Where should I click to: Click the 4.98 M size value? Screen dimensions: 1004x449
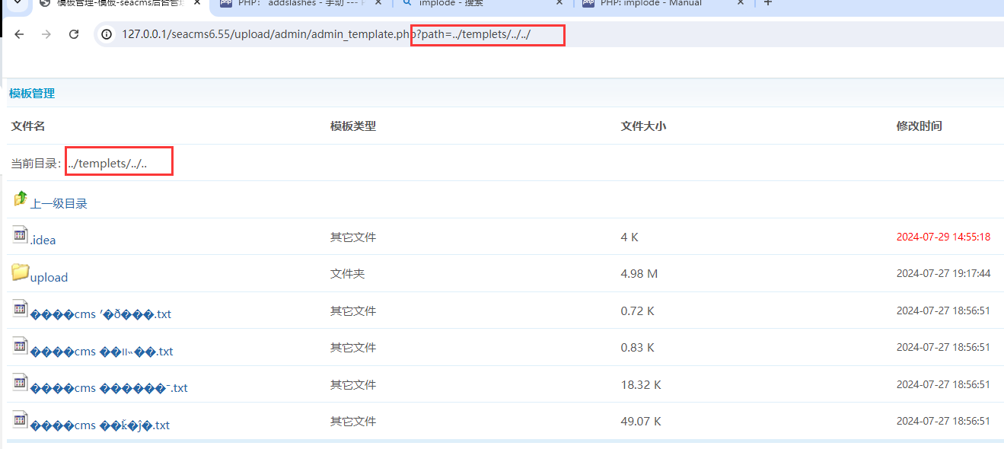pos(639,273)
